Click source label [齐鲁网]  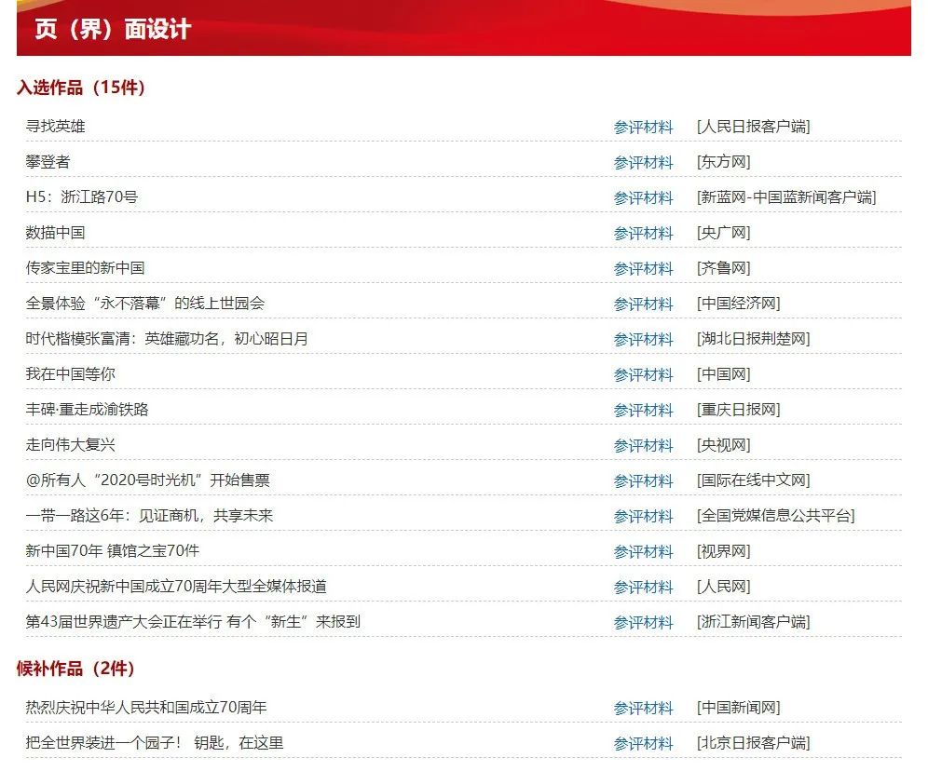click(724, 268)
